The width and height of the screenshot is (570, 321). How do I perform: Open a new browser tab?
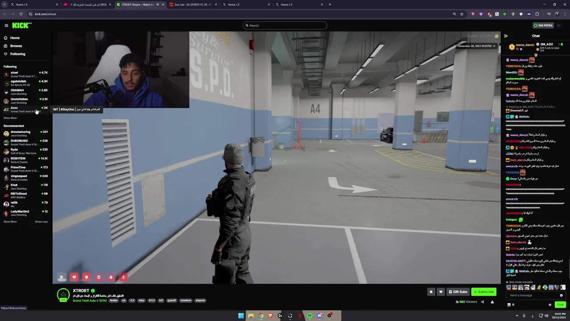[x=330, y=4]
